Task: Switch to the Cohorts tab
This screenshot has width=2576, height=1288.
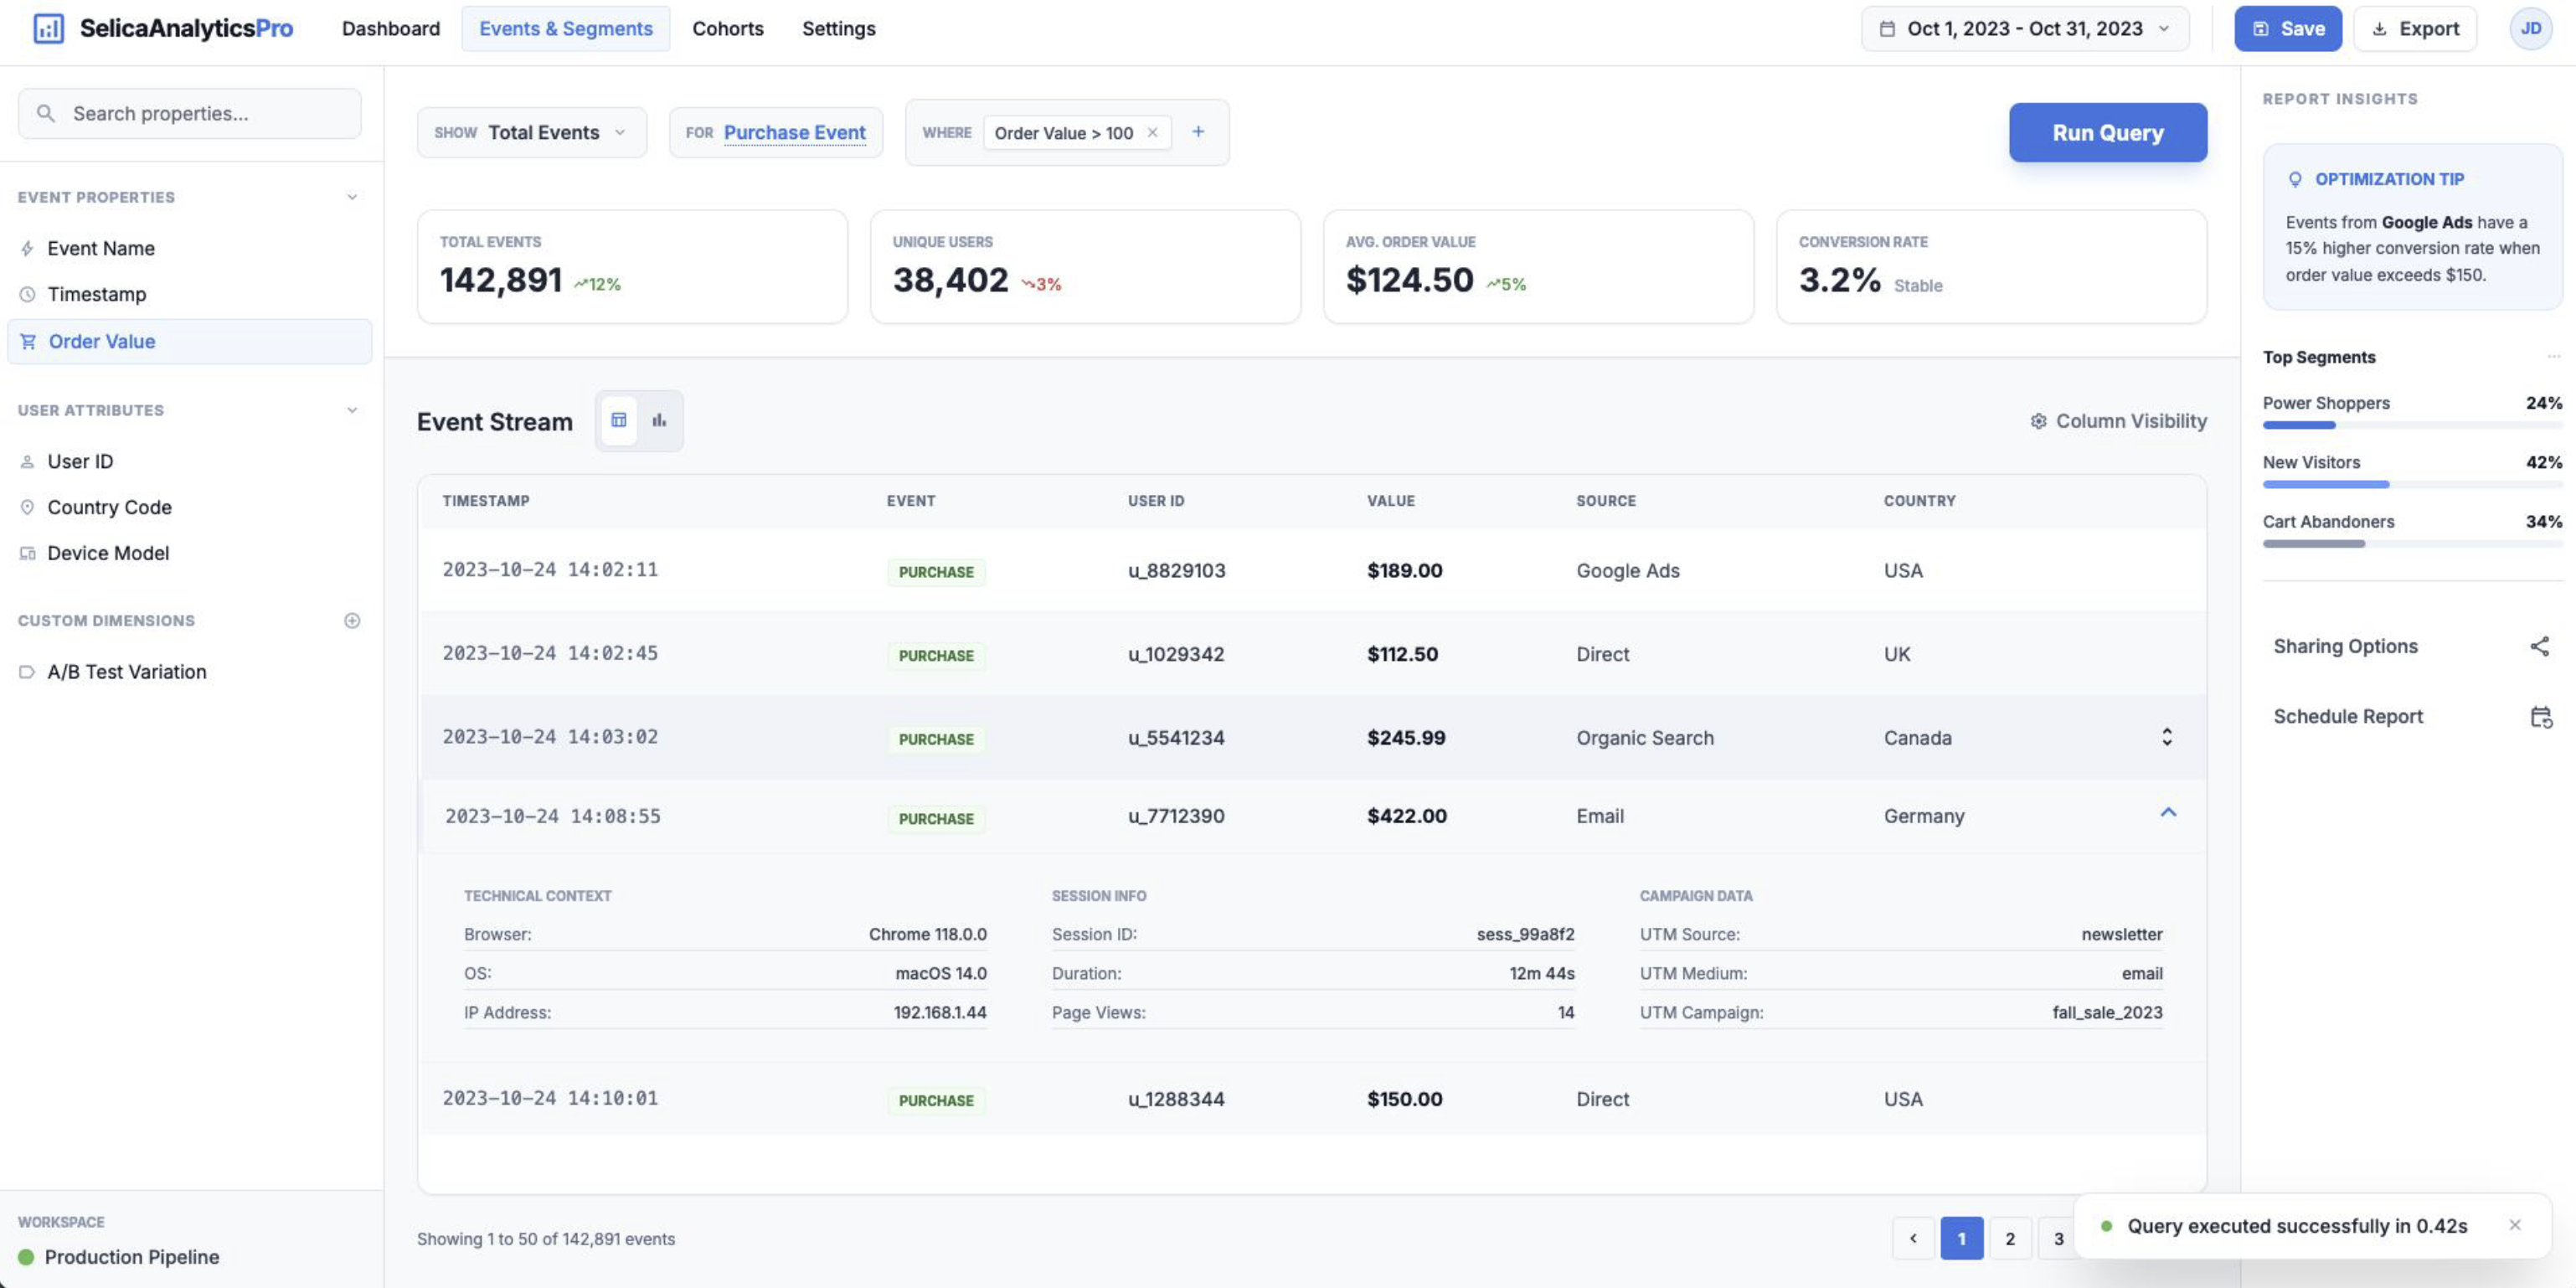Action: point(727,28)
